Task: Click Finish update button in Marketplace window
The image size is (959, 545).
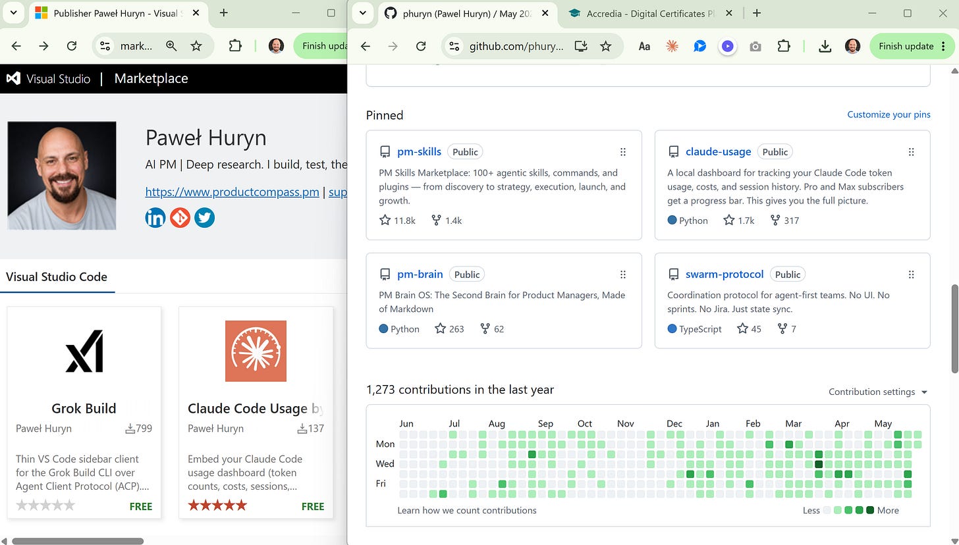Action: (321, 46)
